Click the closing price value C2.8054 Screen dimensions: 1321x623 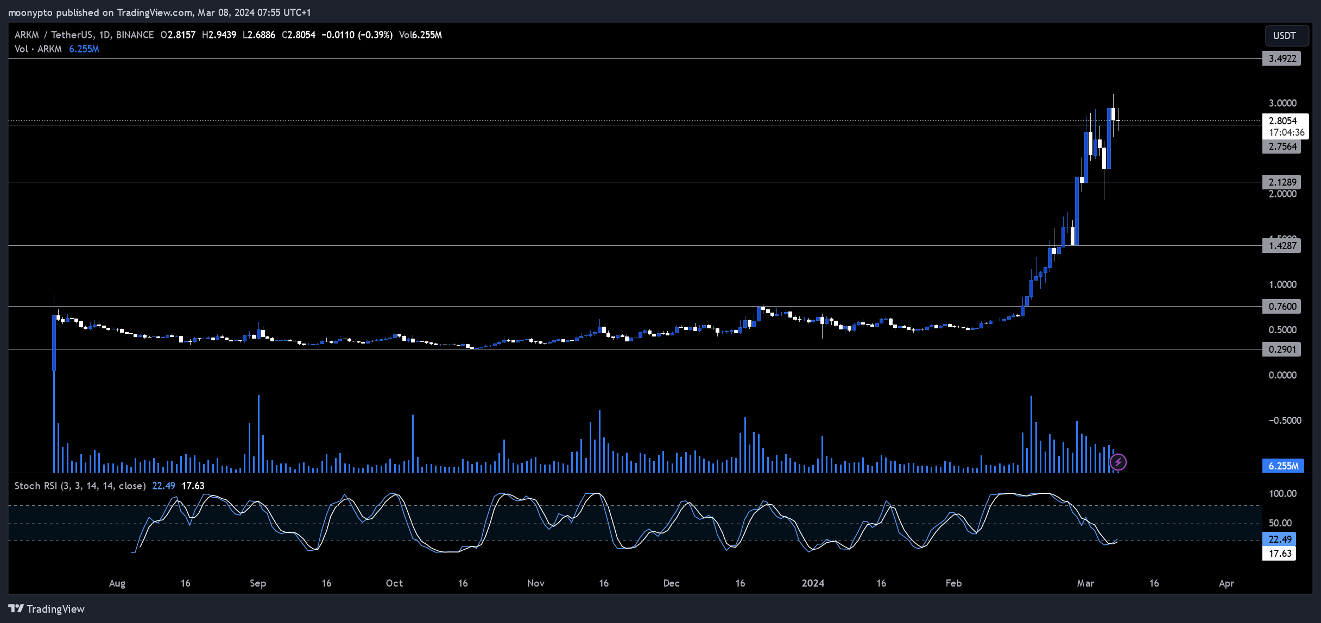[298, 35]
